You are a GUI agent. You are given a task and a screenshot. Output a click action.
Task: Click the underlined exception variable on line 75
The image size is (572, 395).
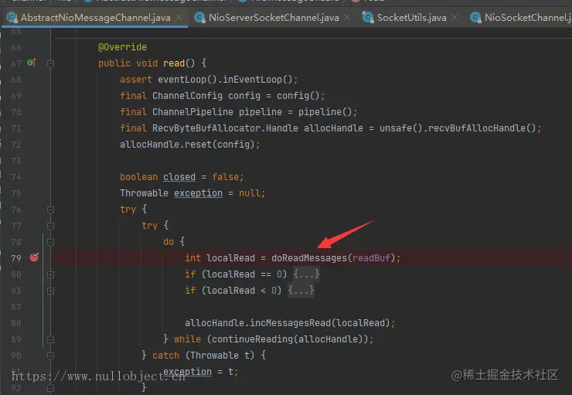pyautogui.click(x=198, y=193)
